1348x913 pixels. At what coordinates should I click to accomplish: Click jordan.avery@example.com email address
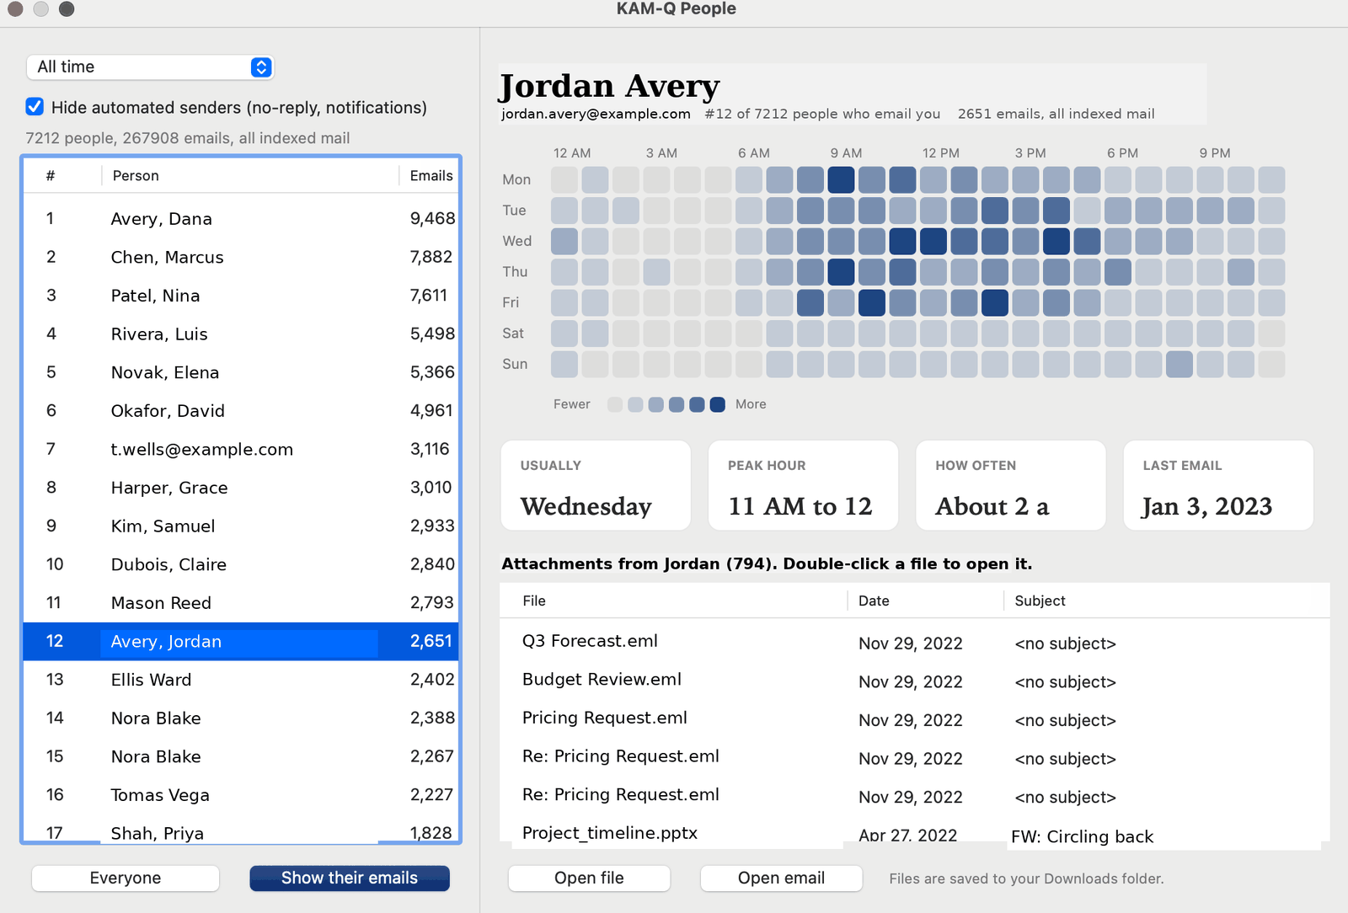coord(596,114)
